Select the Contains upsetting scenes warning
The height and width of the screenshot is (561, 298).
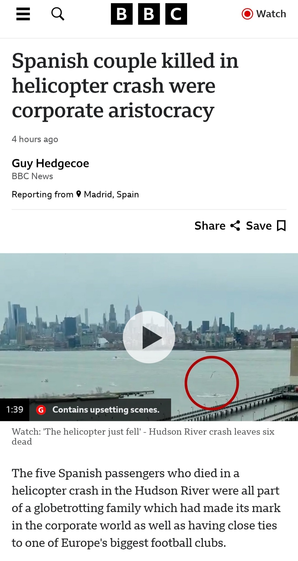click(106, 410)
